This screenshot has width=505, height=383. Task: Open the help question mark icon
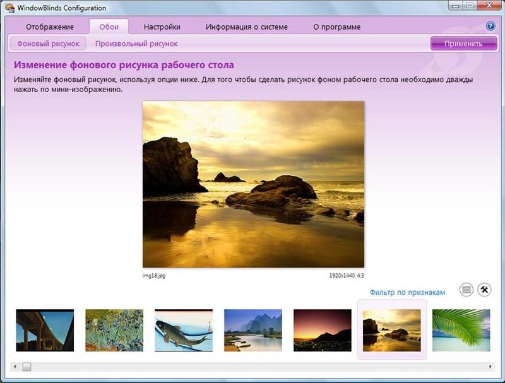coord(490,26)
